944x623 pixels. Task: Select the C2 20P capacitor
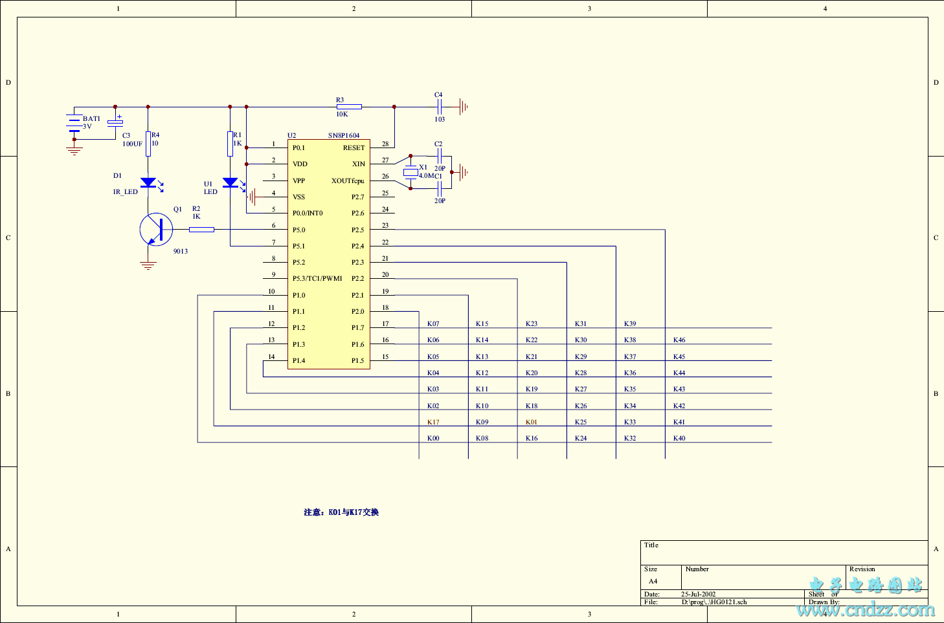(x=439, y=156)
